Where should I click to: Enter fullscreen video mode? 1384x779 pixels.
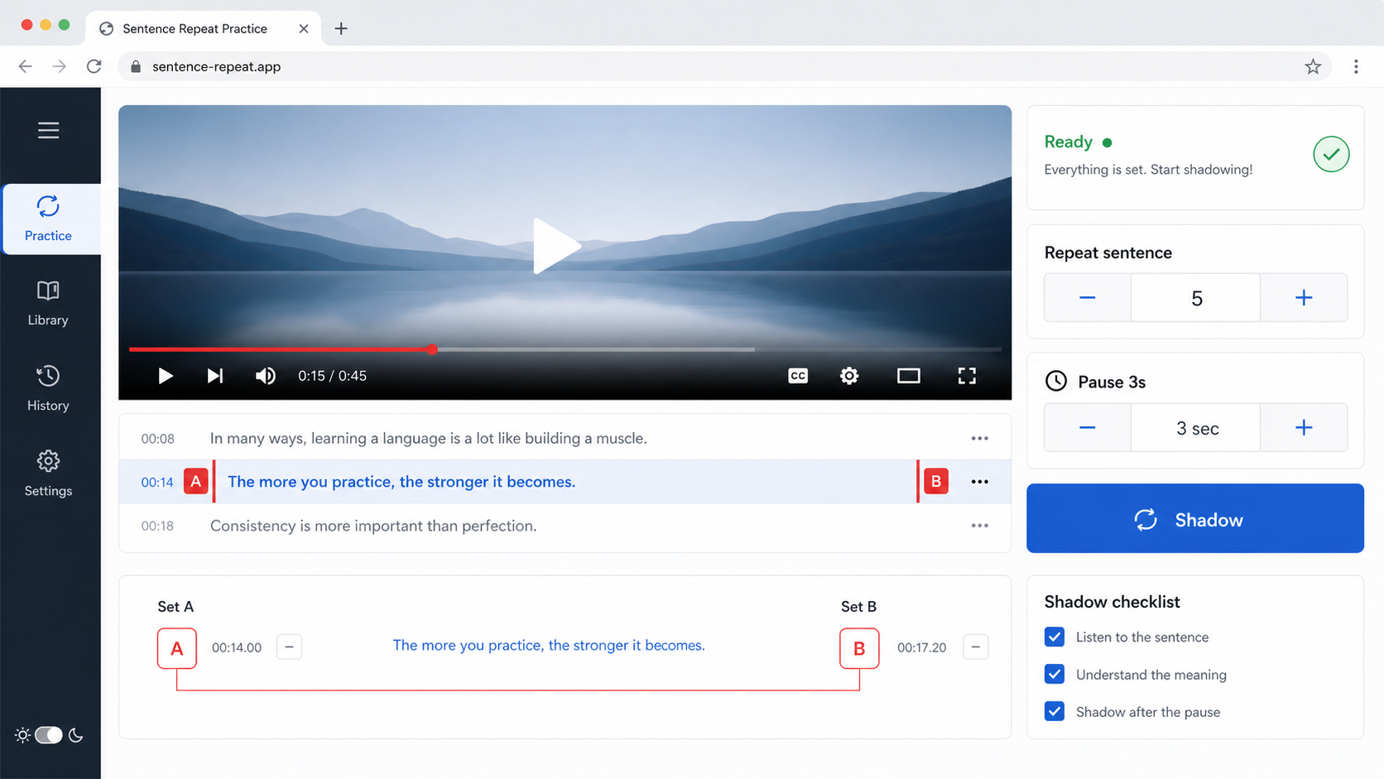(x=967, y=376)
